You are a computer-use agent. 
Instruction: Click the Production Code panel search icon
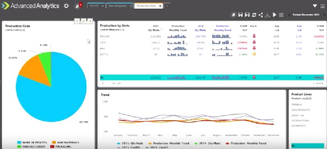click(83, 21)
